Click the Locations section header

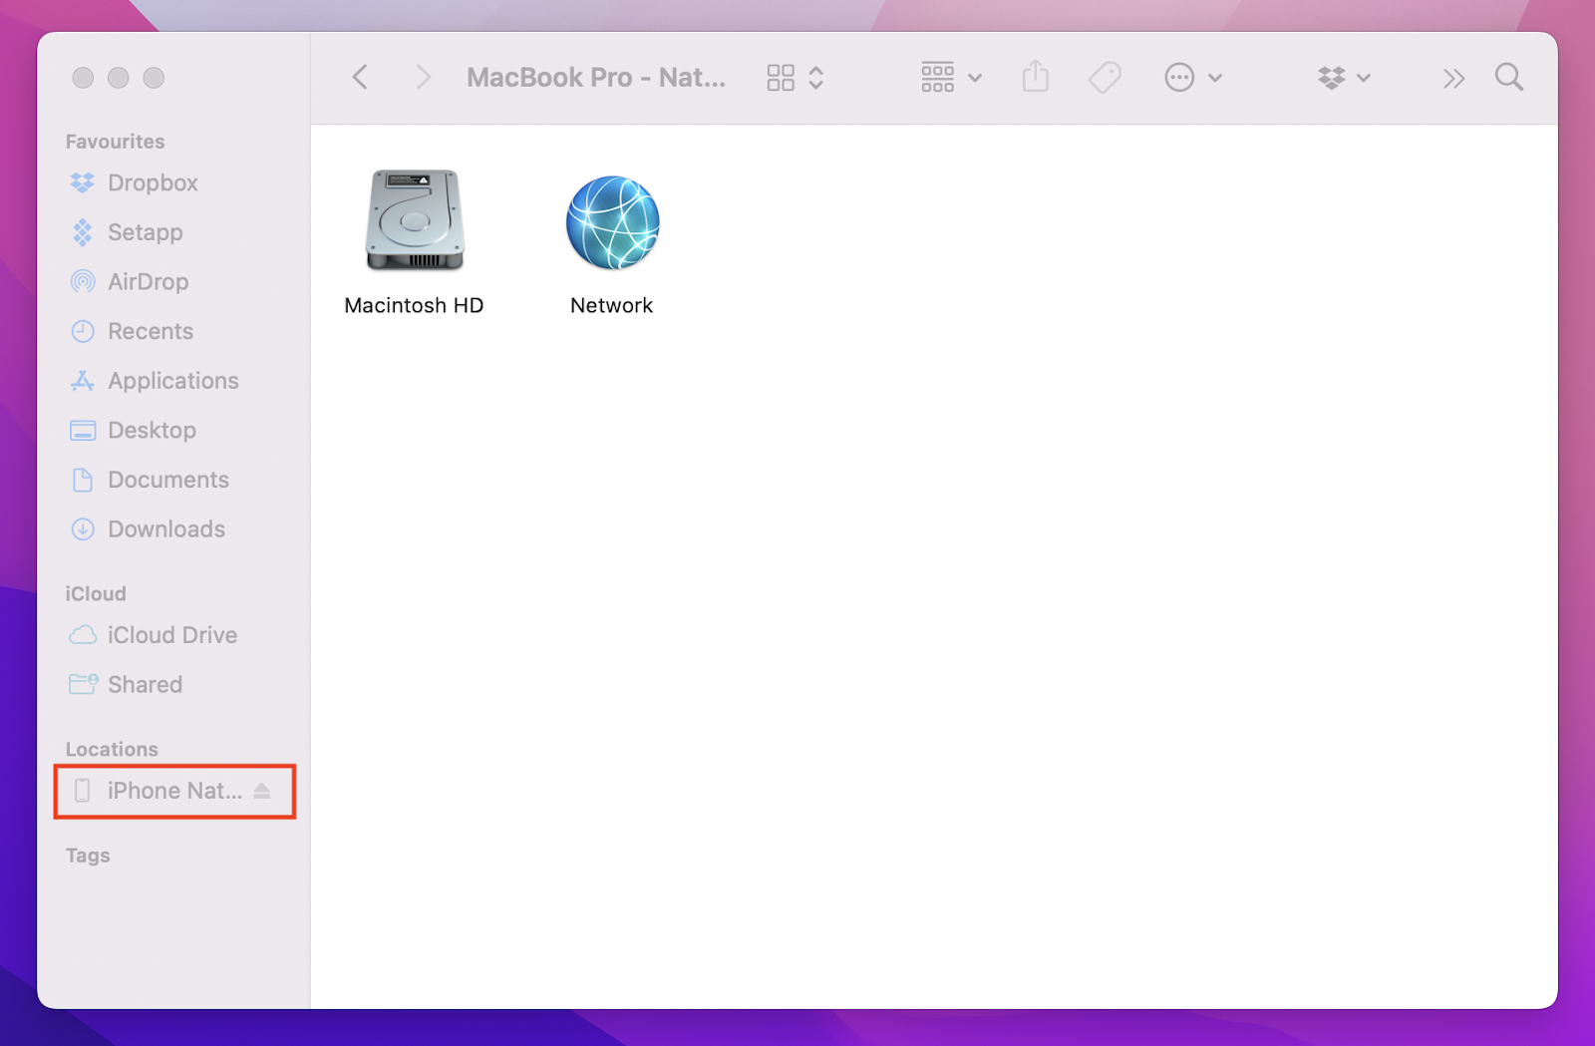click(112, 749)
